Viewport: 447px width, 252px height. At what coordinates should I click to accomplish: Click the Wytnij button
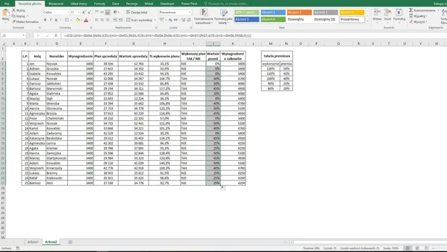pos(18,10)
